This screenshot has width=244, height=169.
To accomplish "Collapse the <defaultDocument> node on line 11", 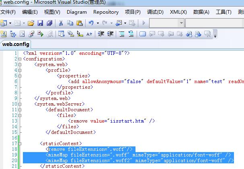I will point(20,110).
